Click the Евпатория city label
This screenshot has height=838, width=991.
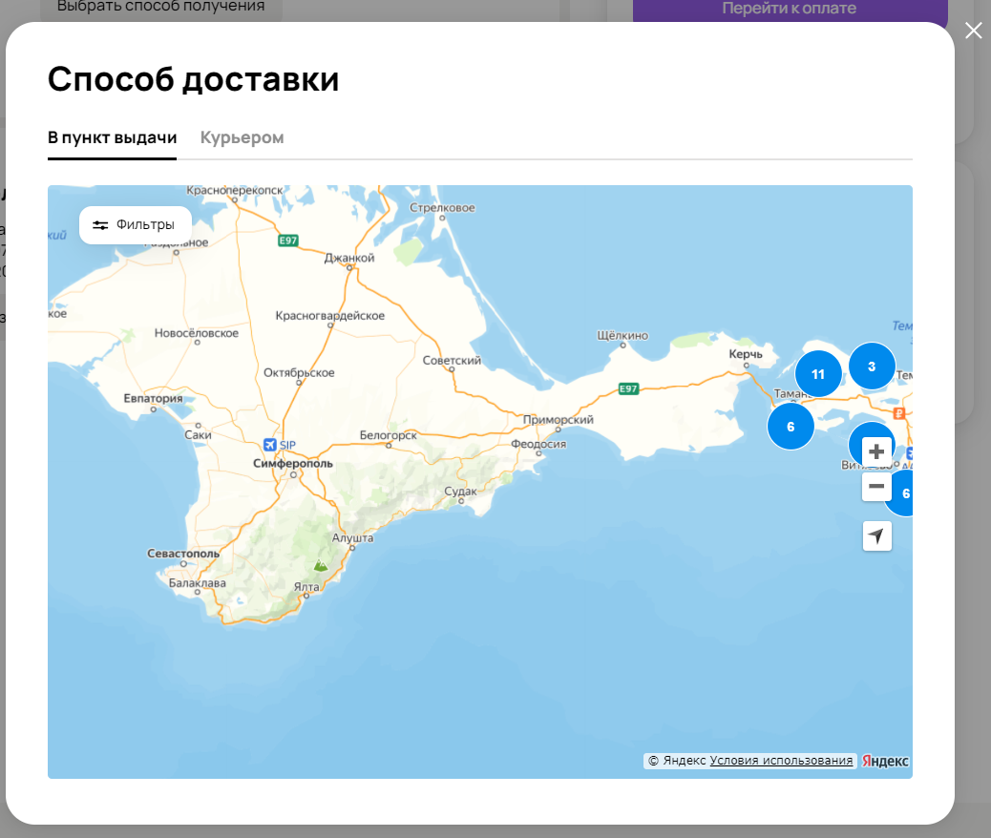(x=153, y=397)
